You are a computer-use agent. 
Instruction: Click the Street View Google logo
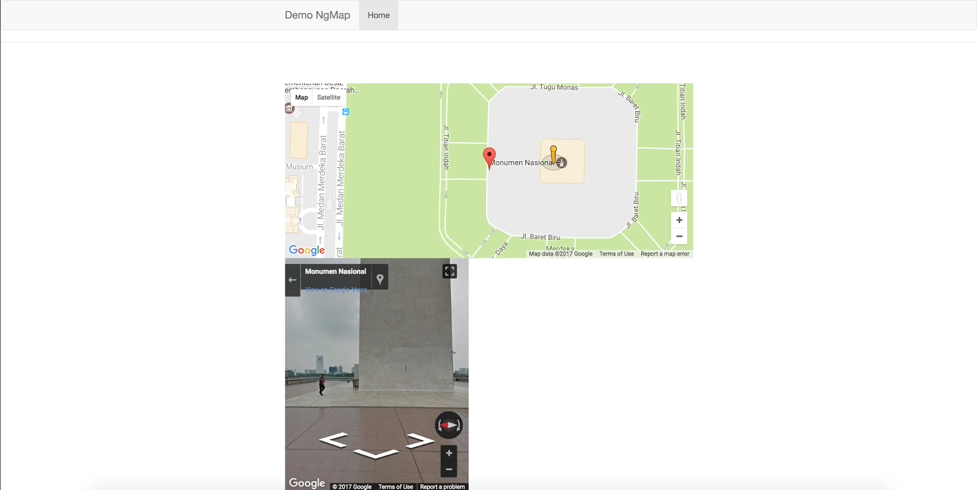point(307,483)
